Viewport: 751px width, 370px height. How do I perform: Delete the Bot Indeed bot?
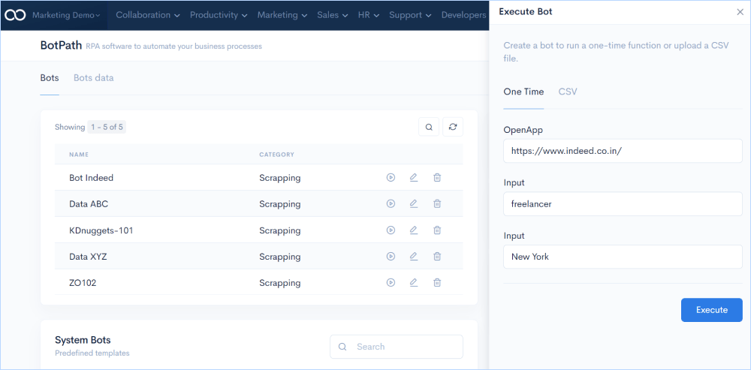tap(437, 178)
